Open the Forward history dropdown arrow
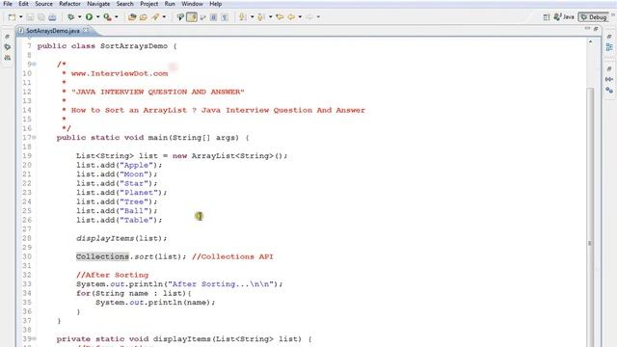Screen dimensions: 617x347 pos(318,17)
